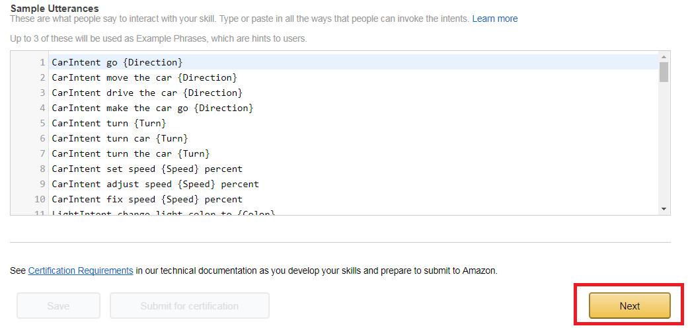Place cursor in 'CarIntent move the car' line
Screen dimensions: 688x330
(x=354, y=77)
